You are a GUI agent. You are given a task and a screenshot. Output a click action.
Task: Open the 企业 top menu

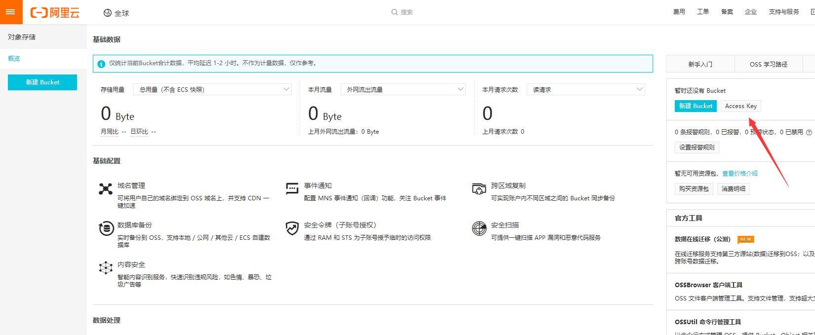pyautogui.click(x=751, y=12)
